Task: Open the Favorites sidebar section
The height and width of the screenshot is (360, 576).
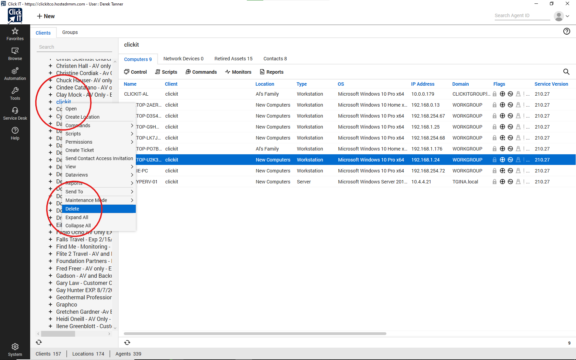Action: pos(15,34)
